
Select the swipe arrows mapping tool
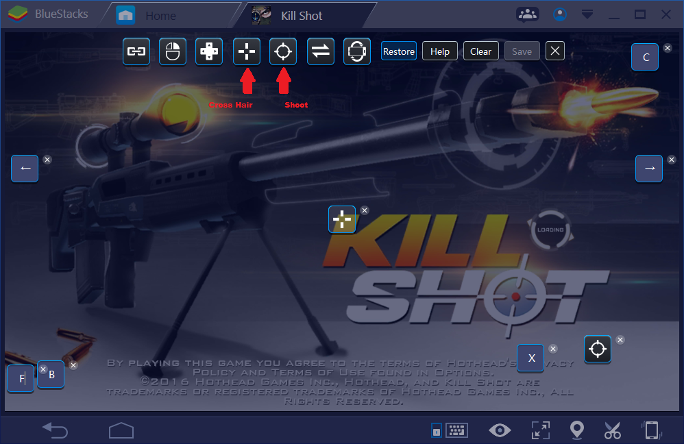coord(321,51)
